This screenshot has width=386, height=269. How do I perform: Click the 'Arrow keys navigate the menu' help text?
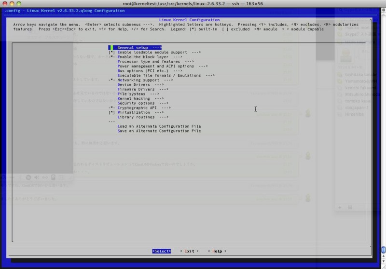[x=46, y=24]
